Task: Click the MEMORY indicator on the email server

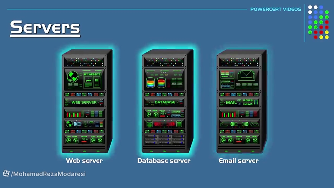Action: point(227,74)
